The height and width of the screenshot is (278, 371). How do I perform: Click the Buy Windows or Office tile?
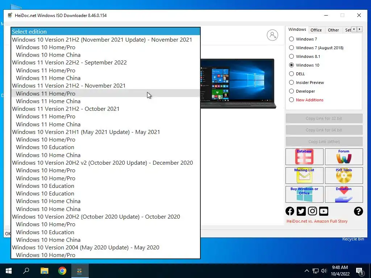pyautogui.click(x=304, y=194)
